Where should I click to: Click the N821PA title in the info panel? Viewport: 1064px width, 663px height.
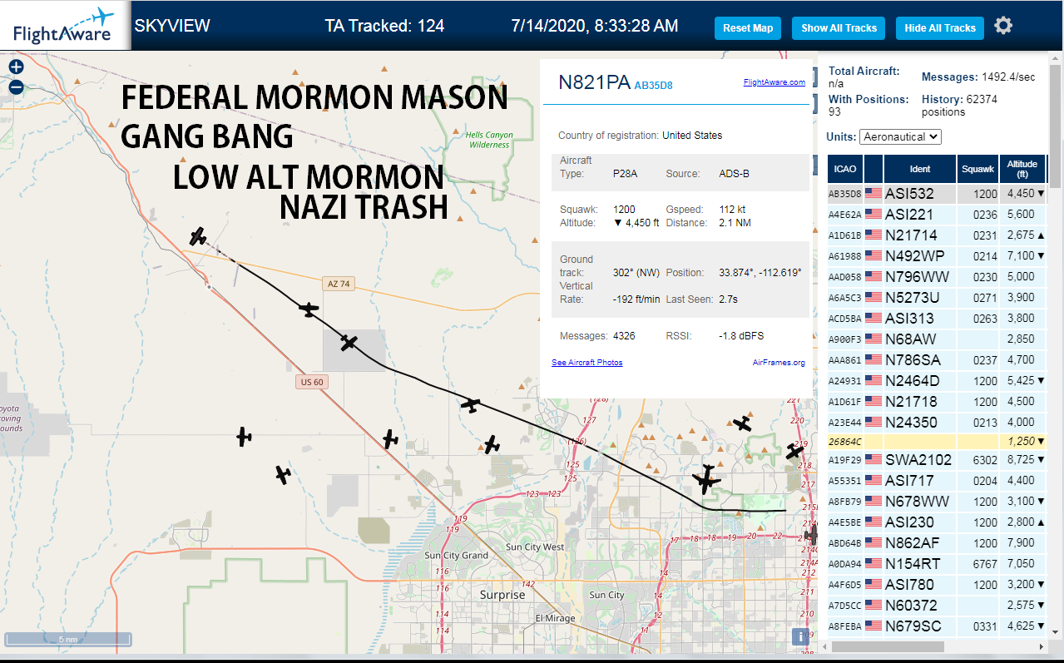click(x=594, y=82)
